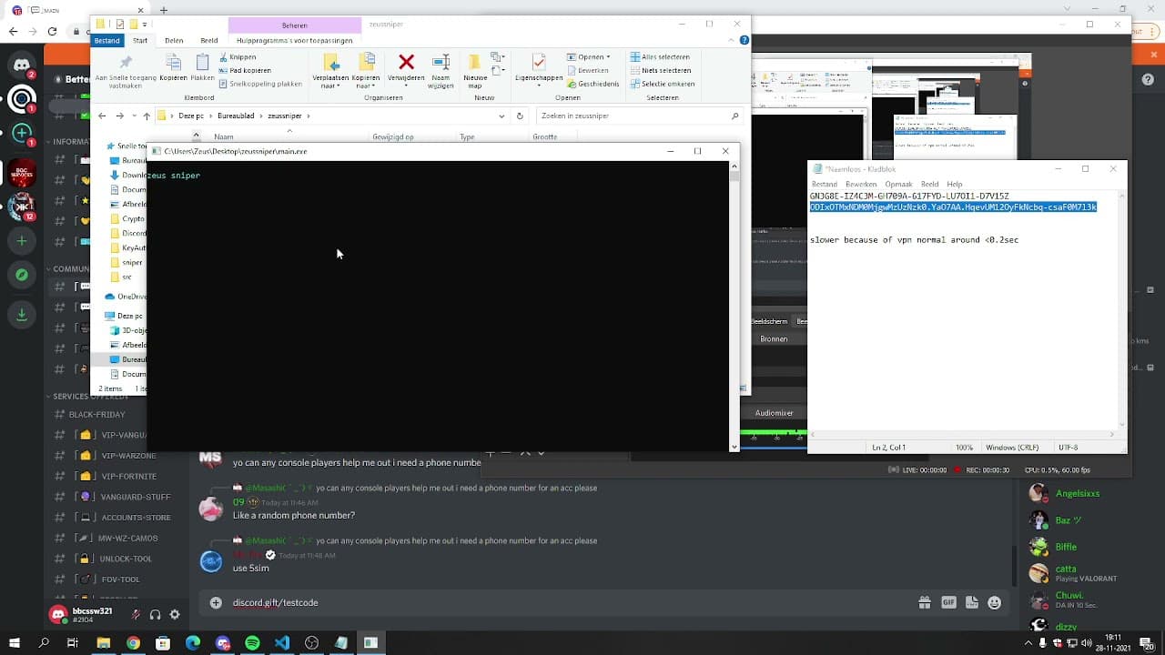Click Kopiëren (copy) in File Explorer ribbon

pyautogui.click(x=173, y=68)
